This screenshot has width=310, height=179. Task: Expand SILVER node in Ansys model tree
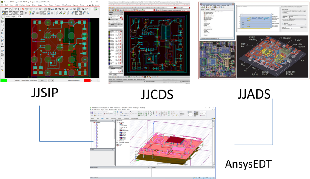(x=120, y=139)
